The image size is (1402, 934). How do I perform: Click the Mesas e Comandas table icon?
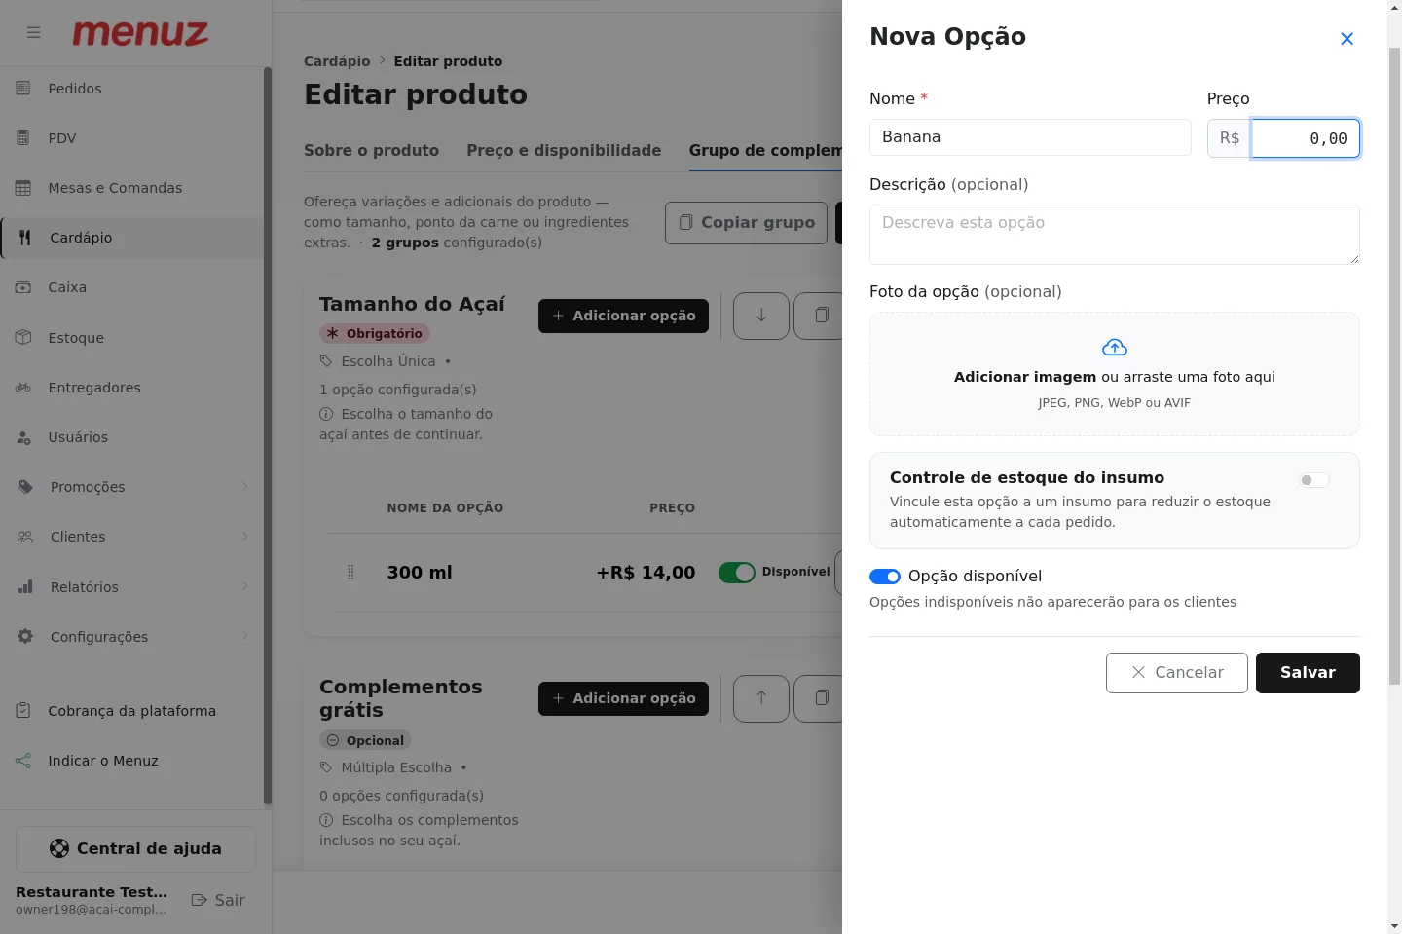point(23,188)
